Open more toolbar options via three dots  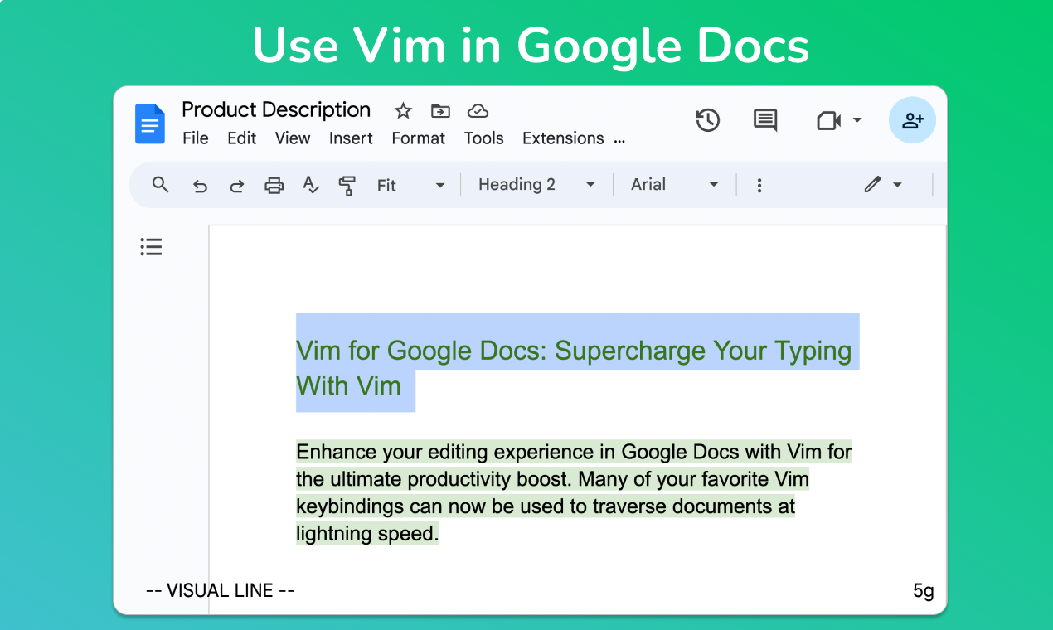(759, 185)
